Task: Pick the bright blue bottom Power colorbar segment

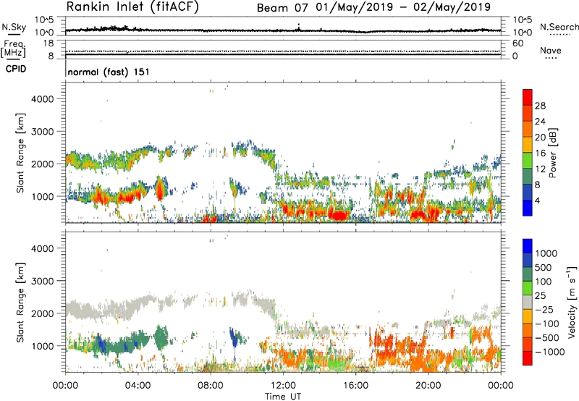Action: click(528, 208)
